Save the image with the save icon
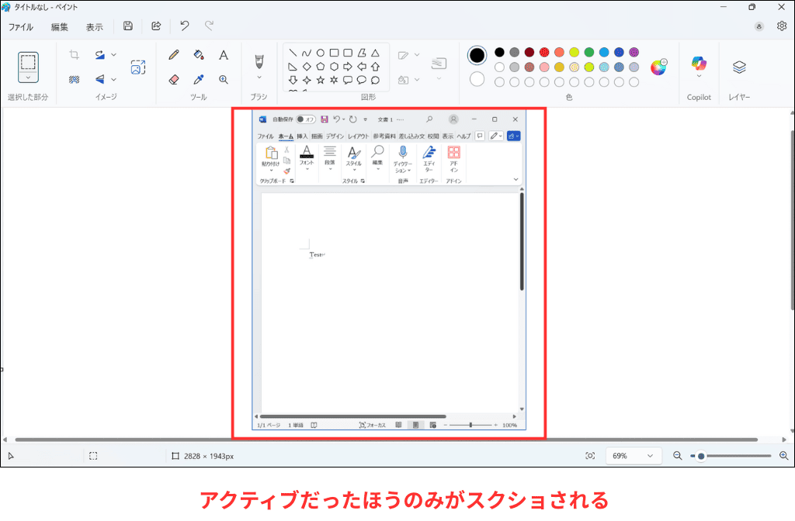 point(127,26)
